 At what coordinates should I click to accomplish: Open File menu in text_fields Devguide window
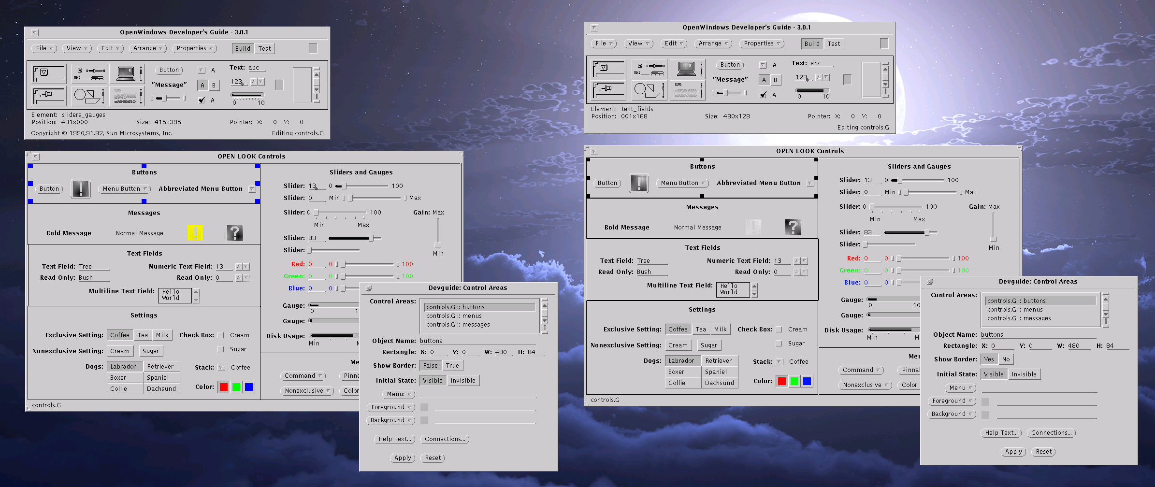pyautogui.click(x=604, y=43)
